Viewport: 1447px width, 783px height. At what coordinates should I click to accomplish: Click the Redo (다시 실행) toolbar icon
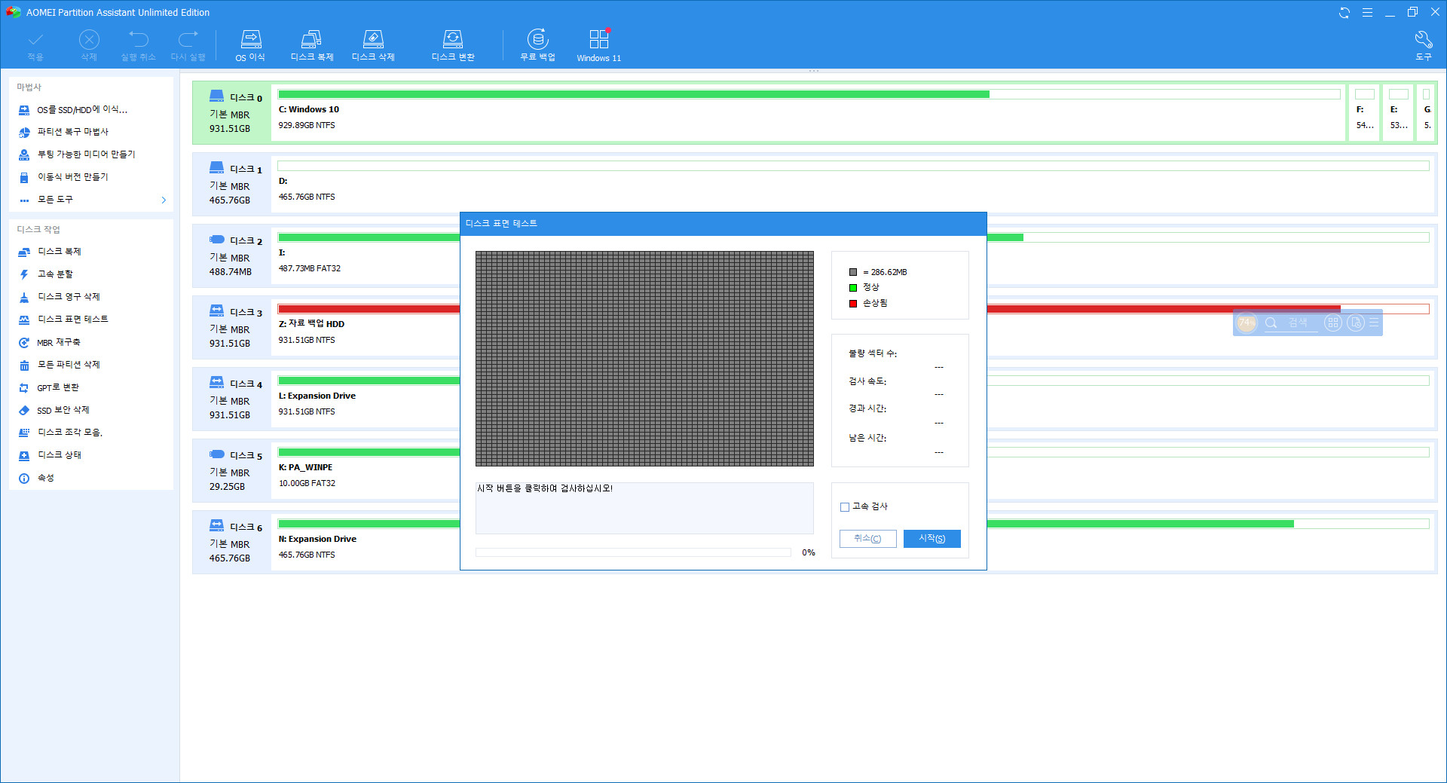click(x=188, y=39)
